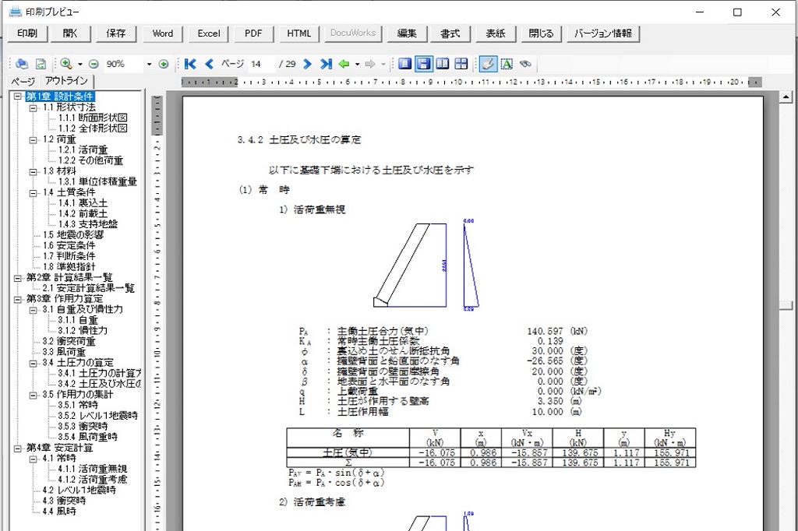Image resolution: width=798 pixels, height=531 pixels.
Task: Switch to two-page facing view
Action: coord(443,64)
